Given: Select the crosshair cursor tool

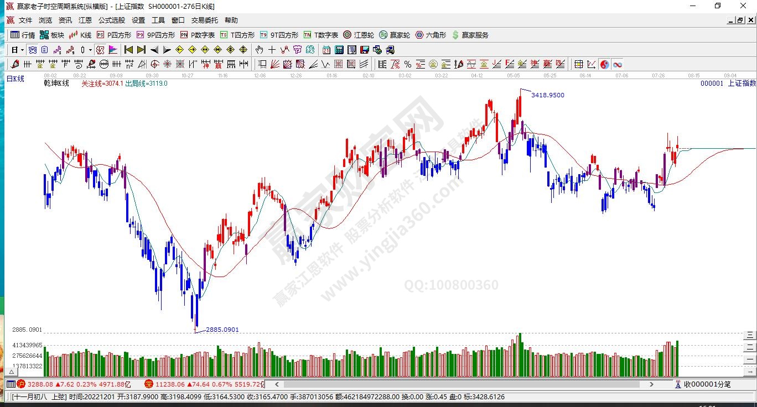Looking at the screenshot, I should point(272,50).
